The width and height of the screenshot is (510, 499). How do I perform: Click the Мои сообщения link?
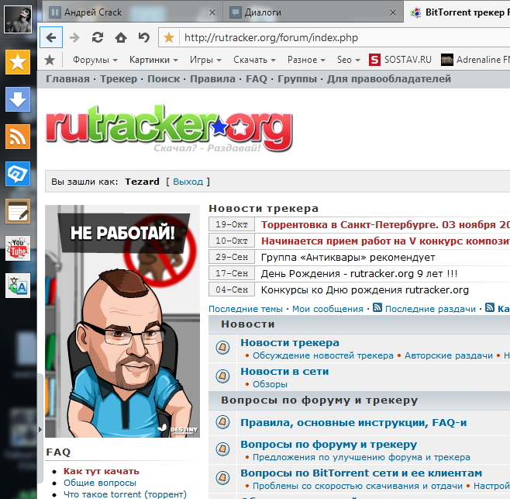click(328, 309)
